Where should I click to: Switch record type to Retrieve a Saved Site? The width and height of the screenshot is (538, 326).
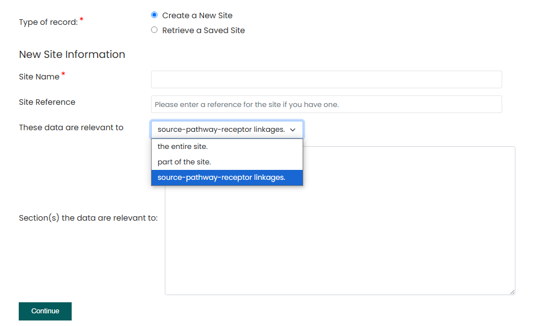pyautogui.click(x=154, y=30)
